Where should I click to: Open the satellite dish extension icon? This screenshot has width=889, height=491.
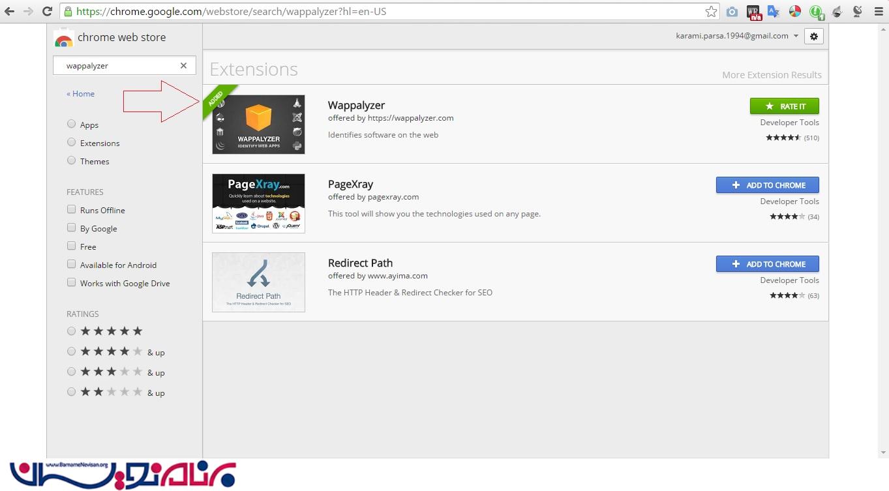pyautogui.click(x=858, y=11)
